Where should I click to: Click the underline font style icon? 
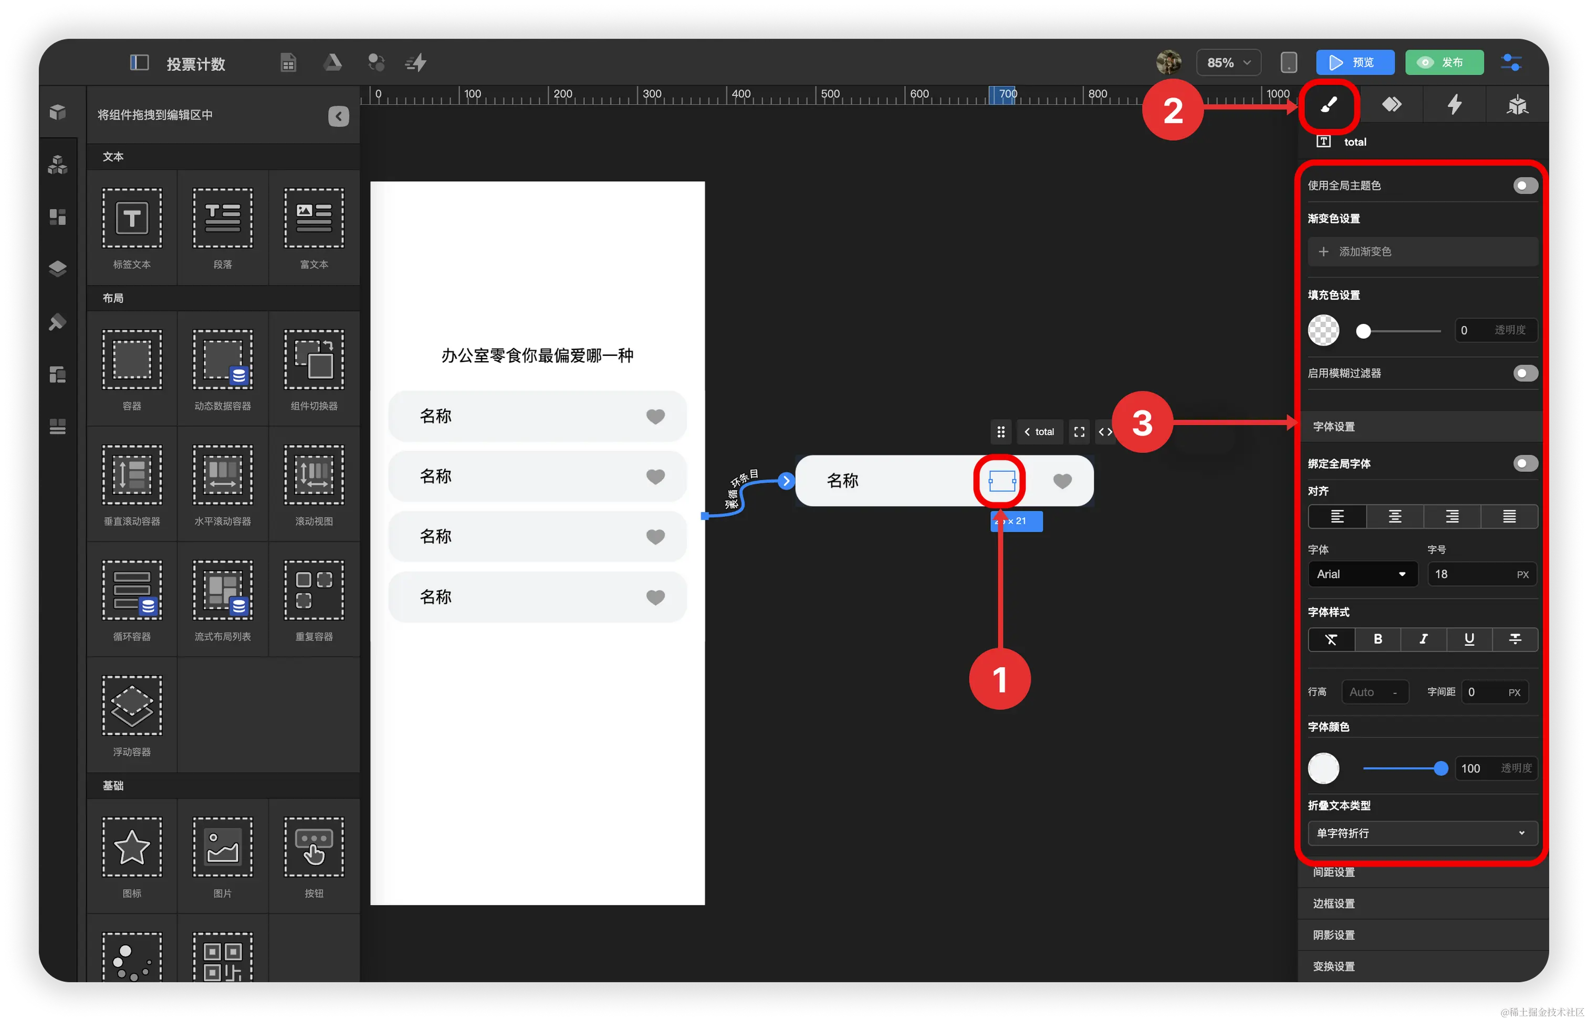point(1469,639)
